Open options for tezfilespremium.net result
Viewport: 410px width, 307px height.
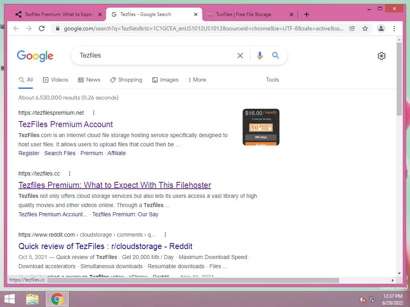[x=94, y=113]
